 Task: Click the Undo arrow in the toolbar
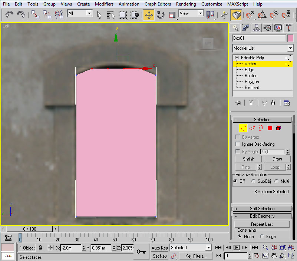(x=9, y=15)
